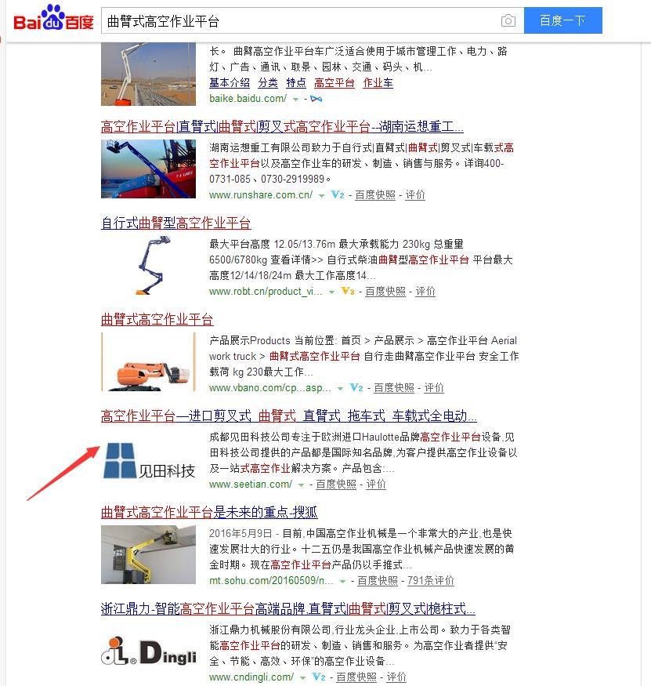This screenshot has width=651, height=686.
Task: Click 百度快照 link for seetian.com result
Action: click(336, 484)
